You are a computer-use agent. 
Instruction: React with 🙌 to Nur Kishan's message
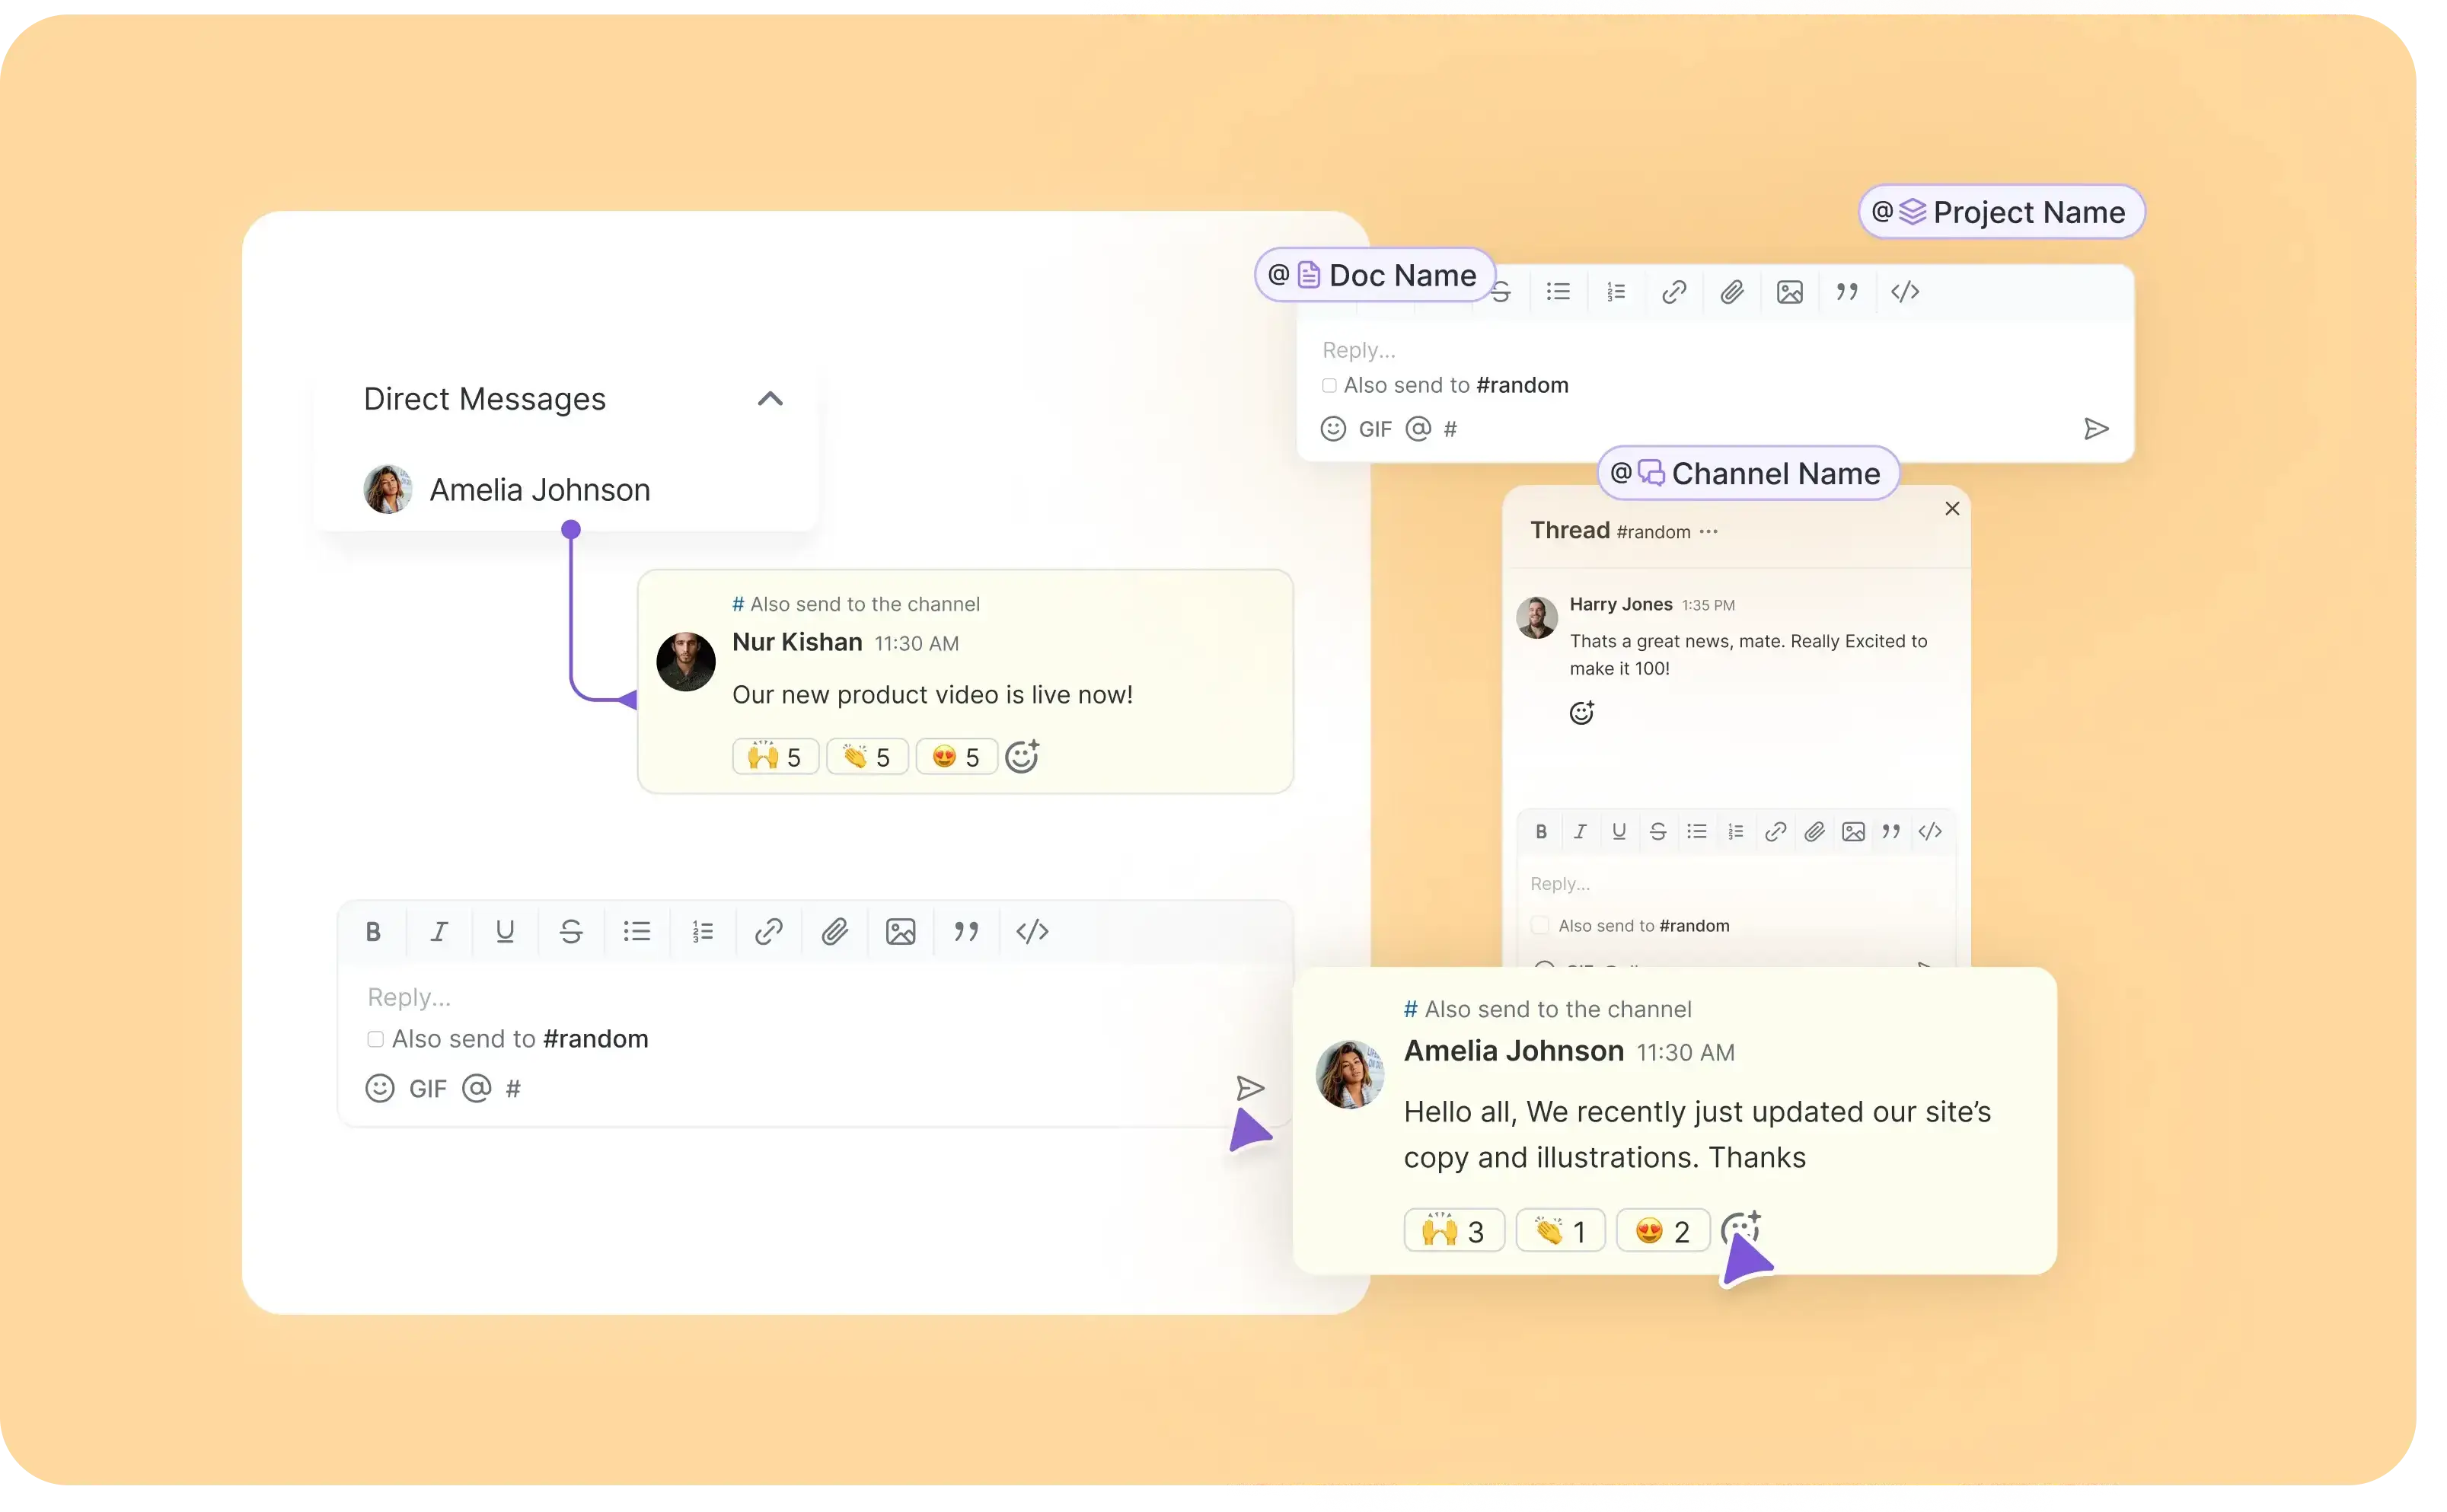774,756
